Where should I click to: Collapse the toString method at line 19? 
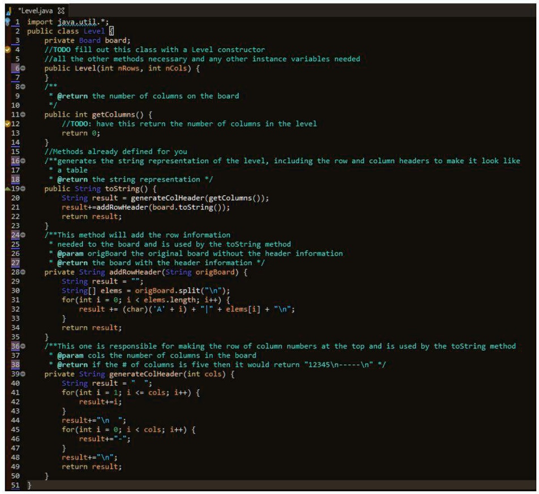click(23, 189)
